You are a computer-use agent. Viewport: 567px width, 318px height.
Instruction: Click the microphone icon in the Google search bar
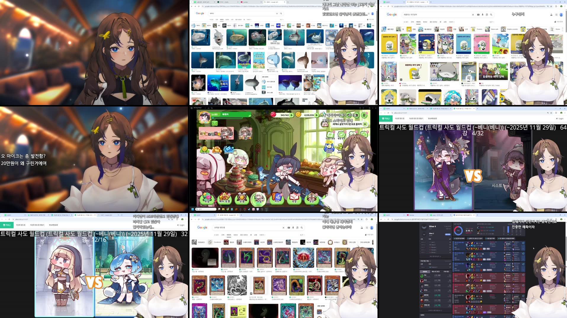tap(482, 15)
